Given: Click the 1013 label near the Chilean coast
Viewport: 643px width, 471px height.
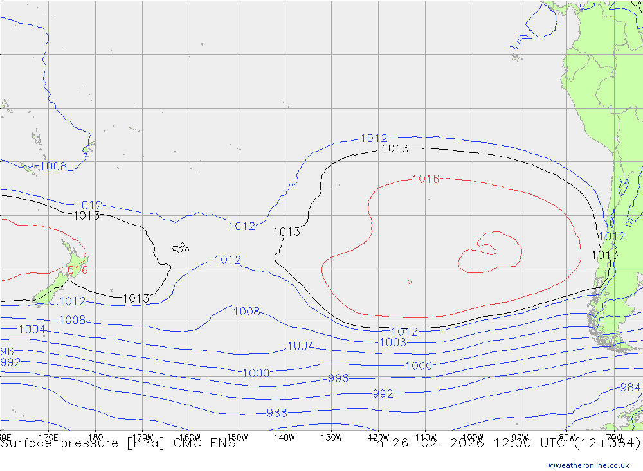Looking at the screenshot, I should point(605,255).
